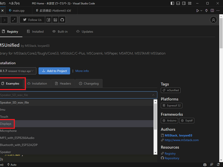
Task: Open the More info link
Action: tap(82, 71)
